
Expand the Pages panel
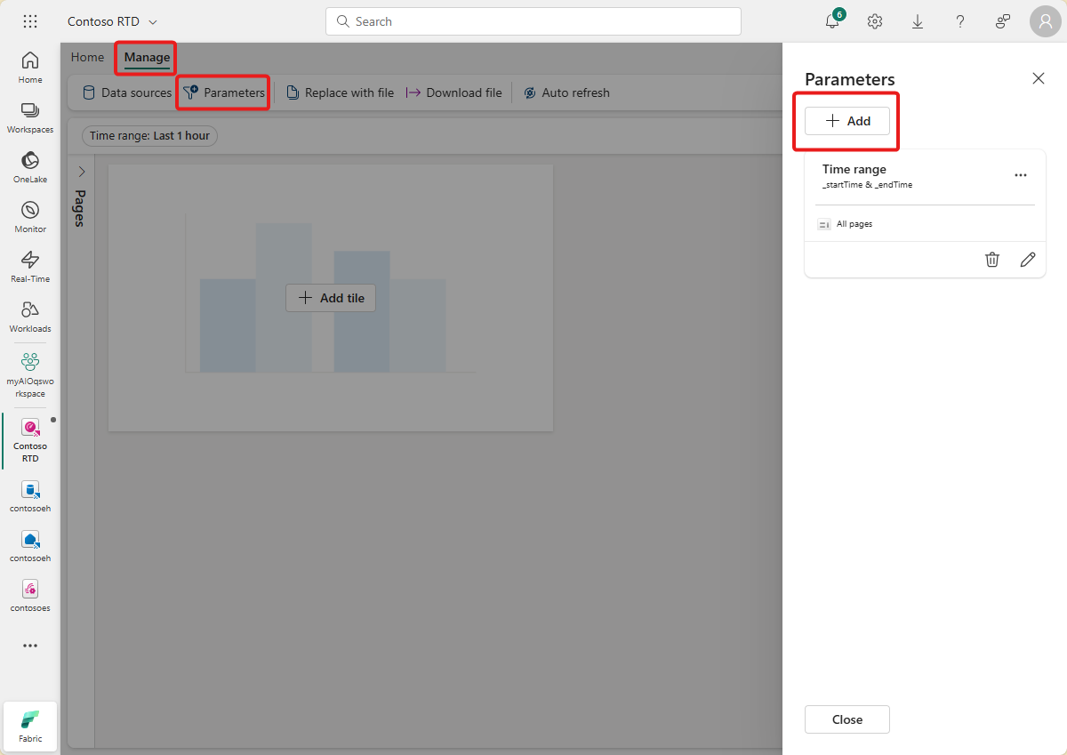pyautogui.click(x=81, y=171)
